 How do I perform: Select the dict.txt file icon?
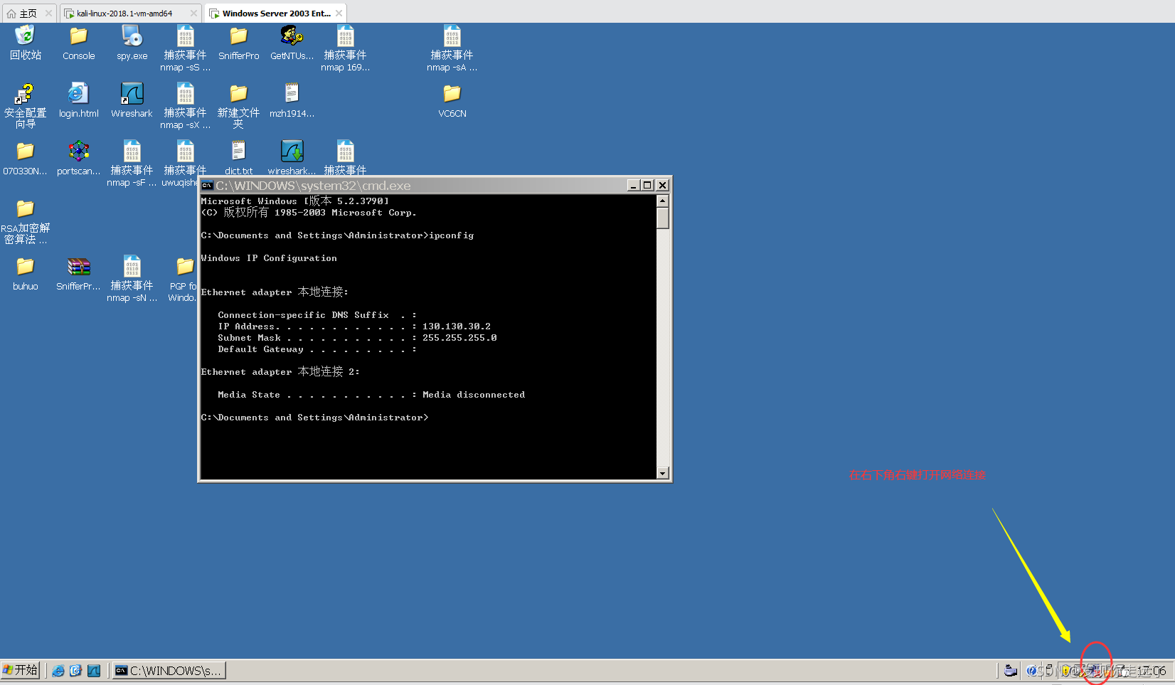click(x=238, y=158)
